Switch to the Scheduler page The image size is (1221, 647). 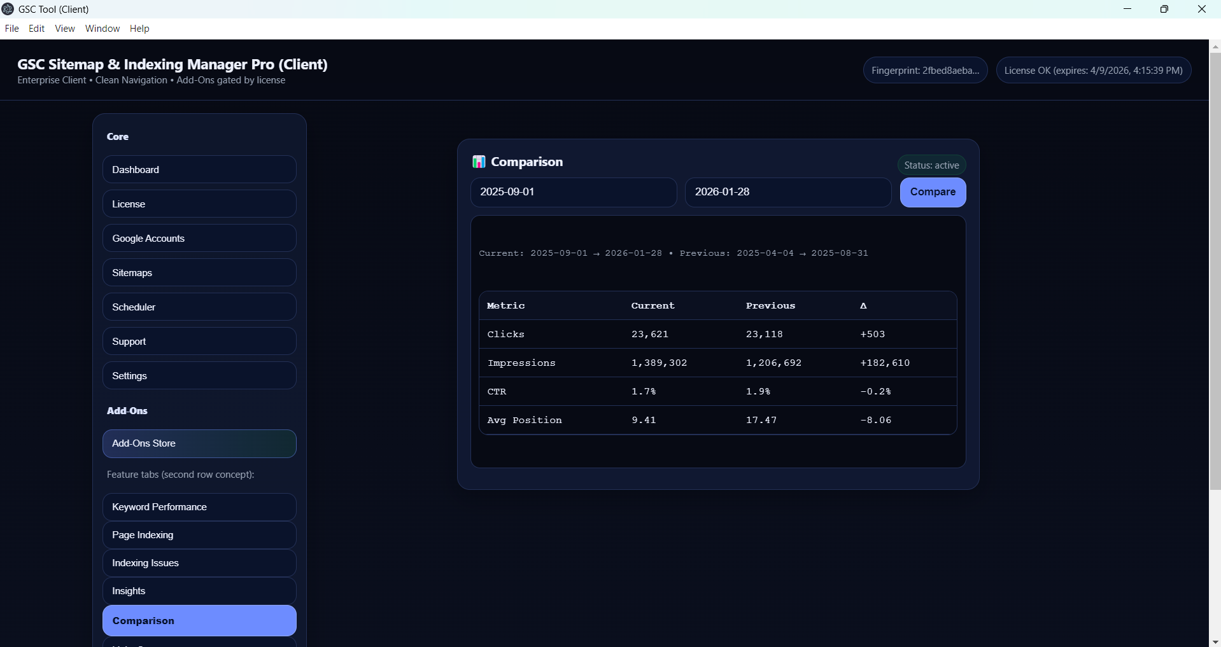tap(199, 307)
